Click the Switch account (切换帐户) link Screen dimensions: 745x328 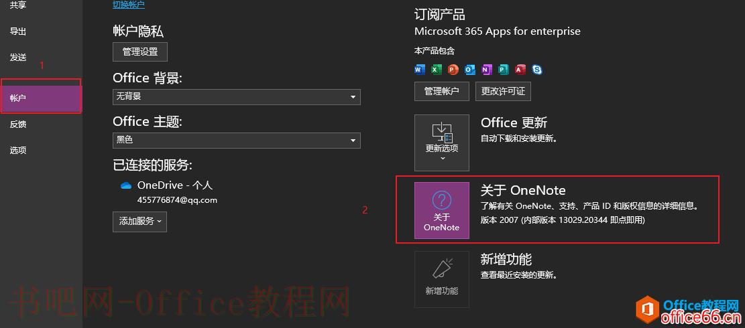129,4
